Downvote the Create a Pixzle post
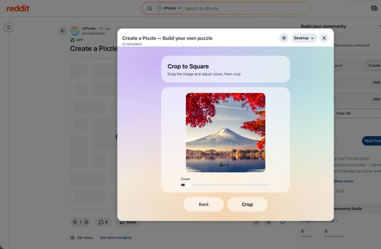 86,222
